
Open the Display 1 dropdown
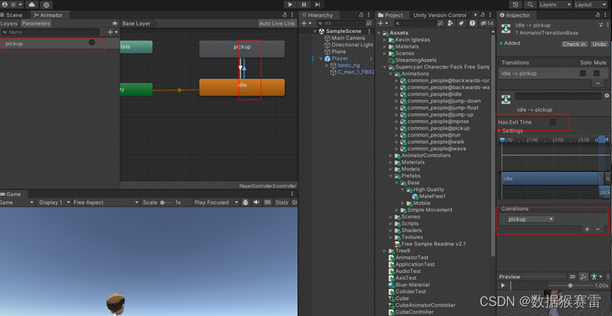[x=54, y=202]
